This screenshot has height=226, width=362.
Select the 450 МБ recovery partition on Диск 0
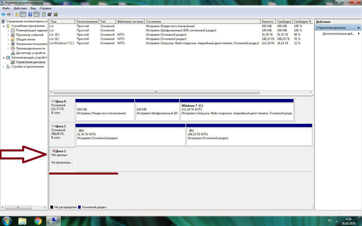point(105,110)
